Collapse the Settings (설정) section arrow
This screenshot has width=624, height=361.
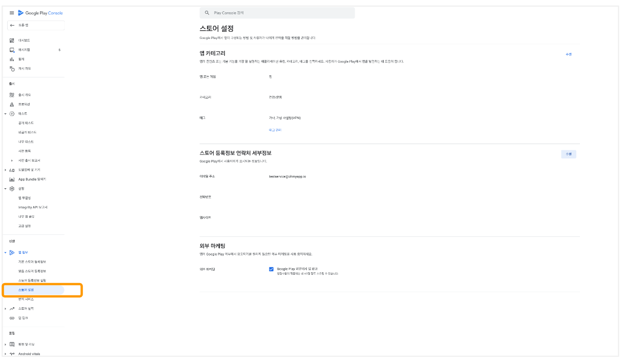[6, 189]
